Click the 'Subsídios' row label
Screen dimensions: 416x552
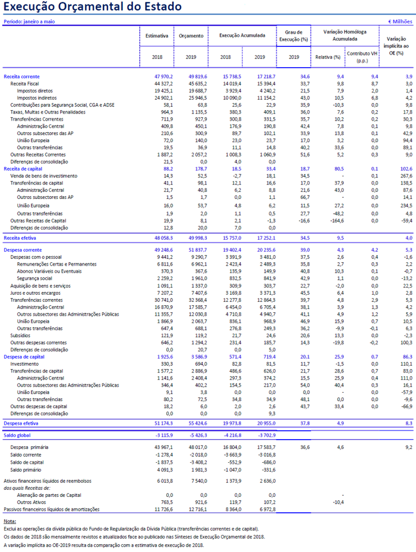20,334
